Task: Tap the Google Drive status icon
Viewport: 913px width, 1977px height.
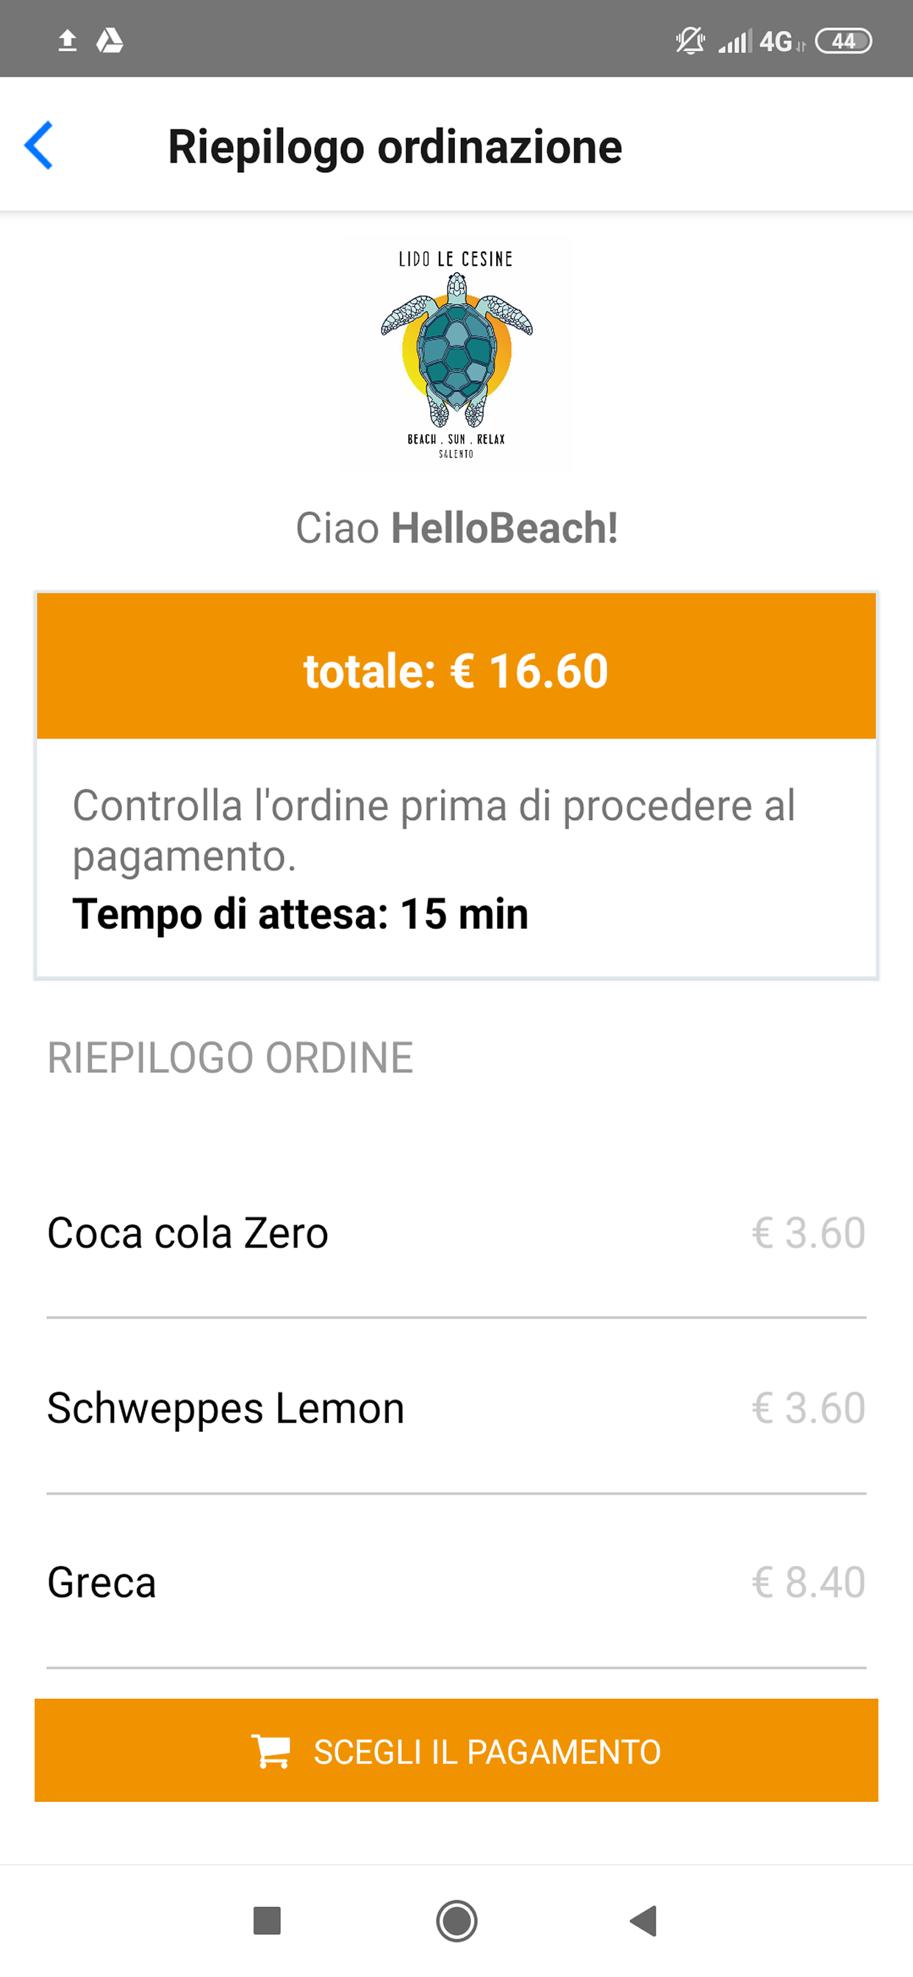Action: point(110,40)
